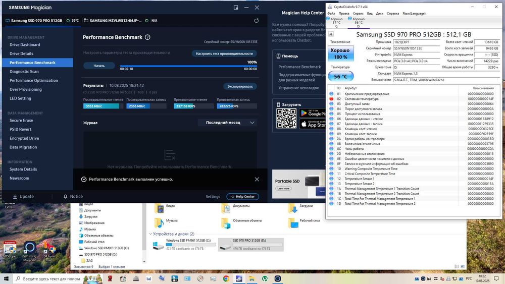Click Help Center button in Magician footer
The image size is (505, 284).
pyautogui.click(x=243, y=197)
